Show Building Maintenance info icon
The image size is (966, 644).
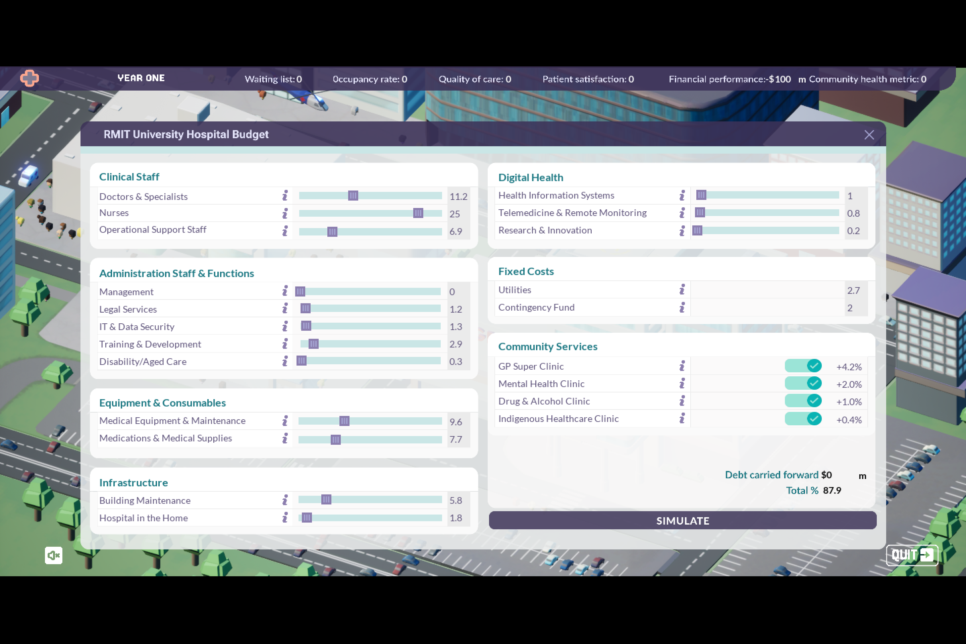285,500
